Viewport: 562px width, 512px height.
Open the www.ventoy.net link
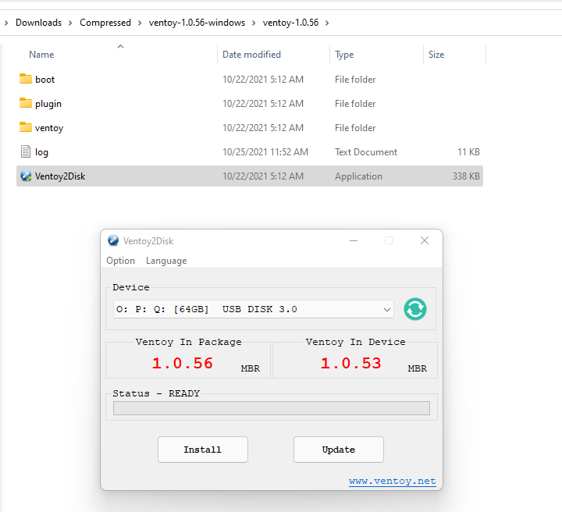[x=393, y=481]
